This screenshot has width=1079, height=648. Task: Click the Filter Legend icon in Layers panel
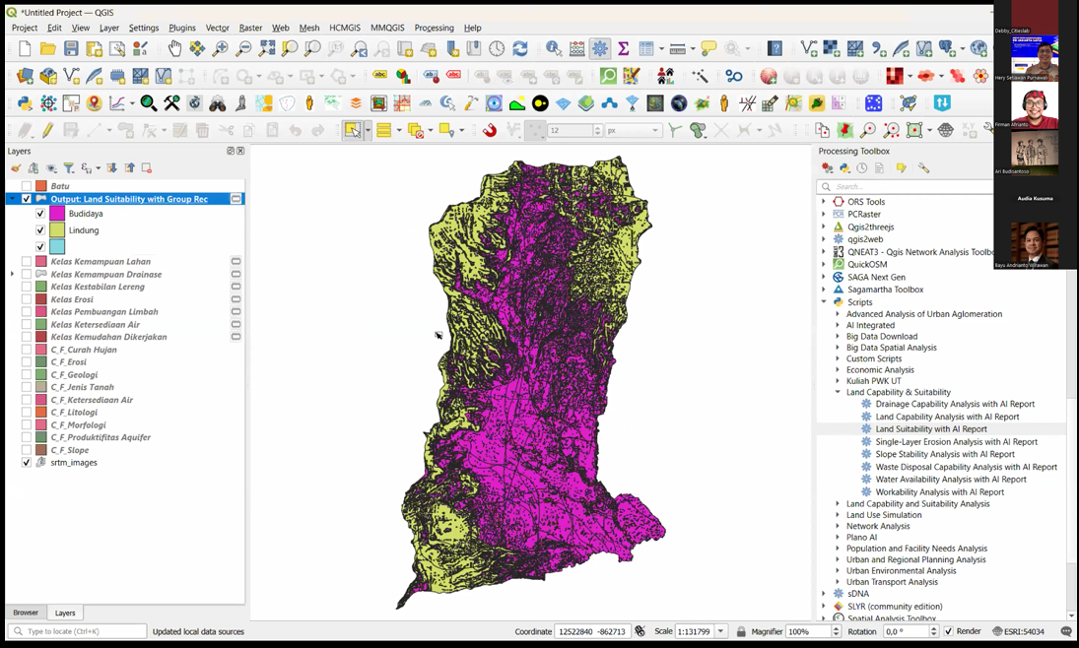pyautogui.click(x=68, y=167)
